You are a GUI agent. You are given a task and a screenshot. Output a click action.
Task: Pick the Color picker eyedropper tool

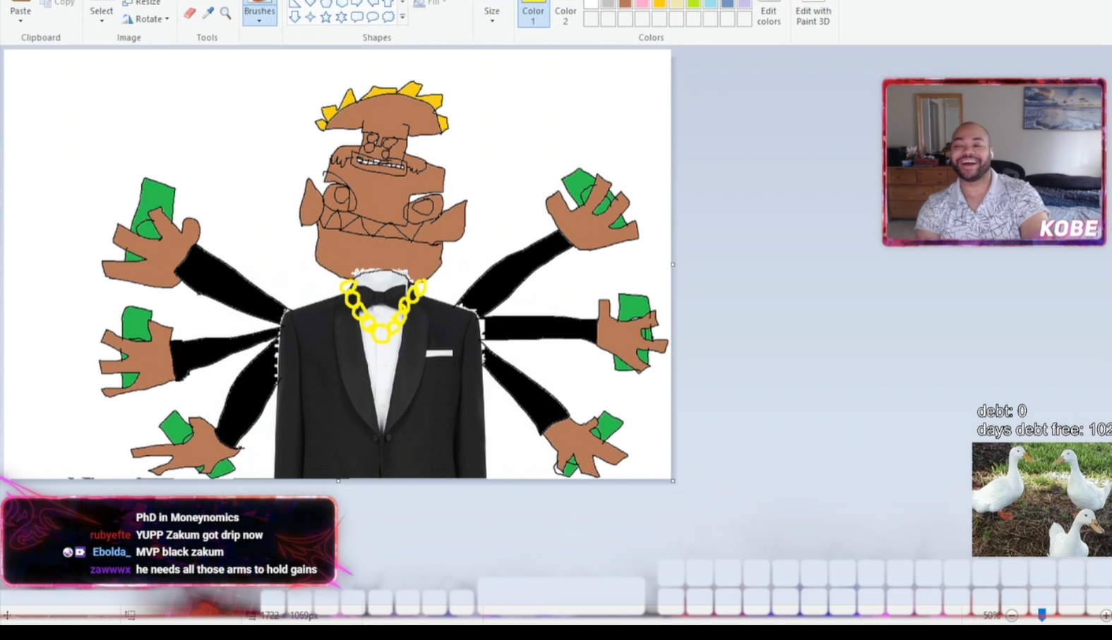point(208,13)
